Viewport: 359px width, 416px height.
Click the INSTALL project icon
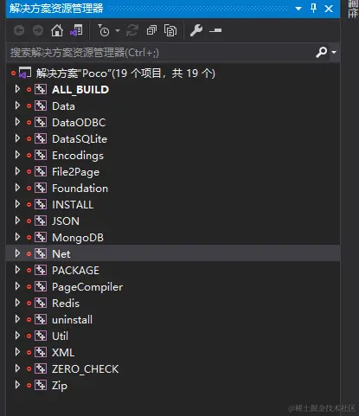[x=41, y=204]
